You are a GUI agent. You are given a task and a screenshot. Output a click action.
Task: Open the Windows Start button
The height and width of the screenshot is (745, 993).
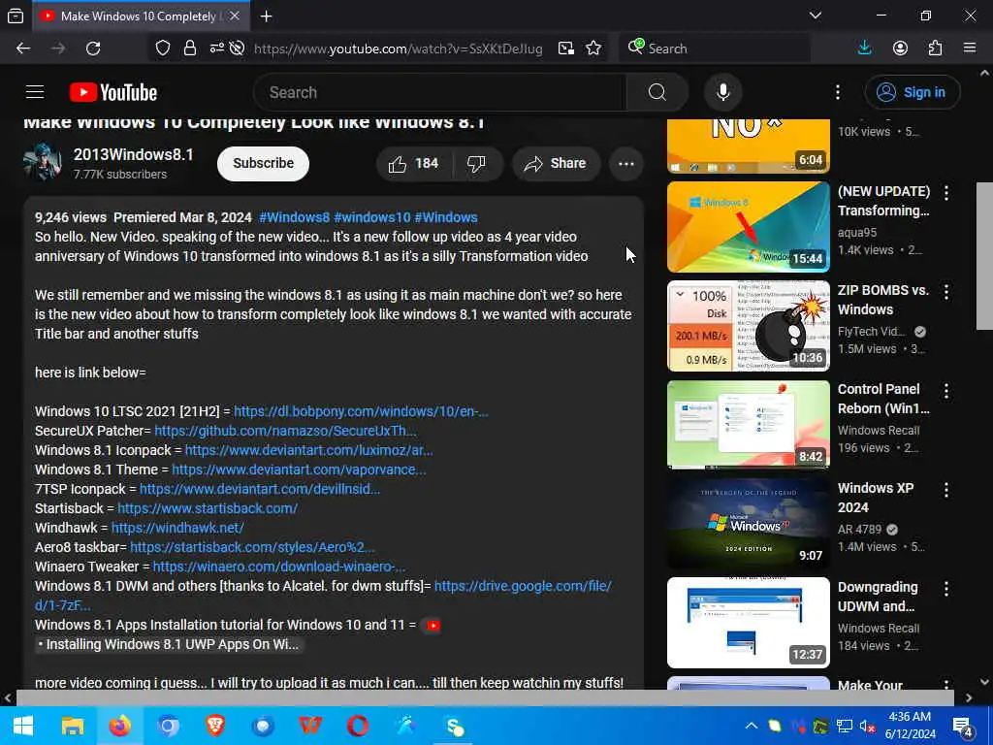pos(23,726)
